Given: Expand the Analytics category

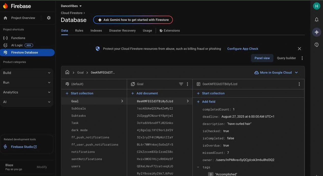Looking at the screenshot, I should tap(27, 92).
